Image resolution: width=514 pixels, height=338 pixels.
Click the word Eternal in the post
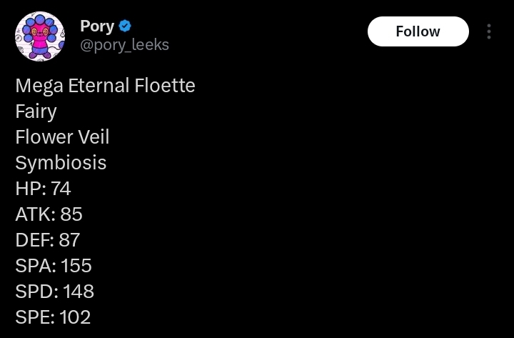(x=101, y=86)
